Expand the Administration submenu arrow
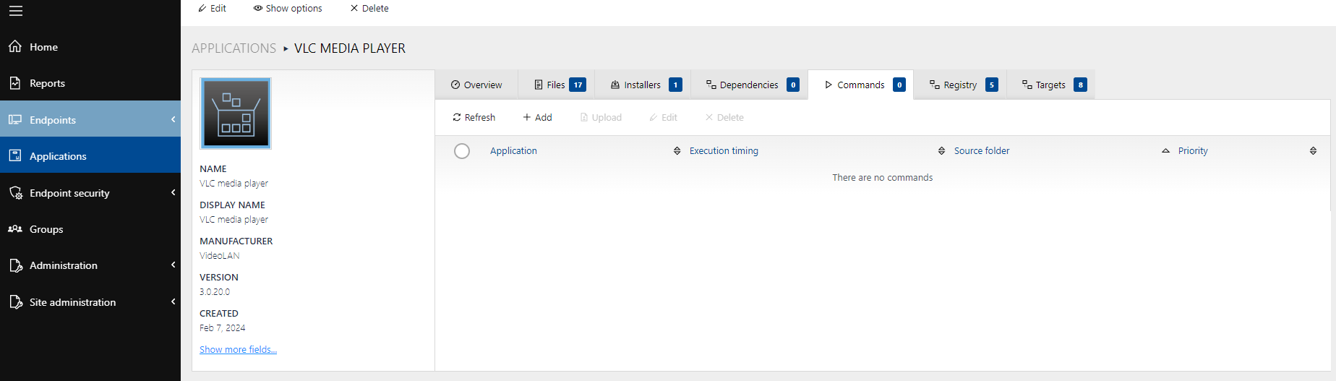The width and height of the screenshot is (1336, 381). (x=174, y=265)
